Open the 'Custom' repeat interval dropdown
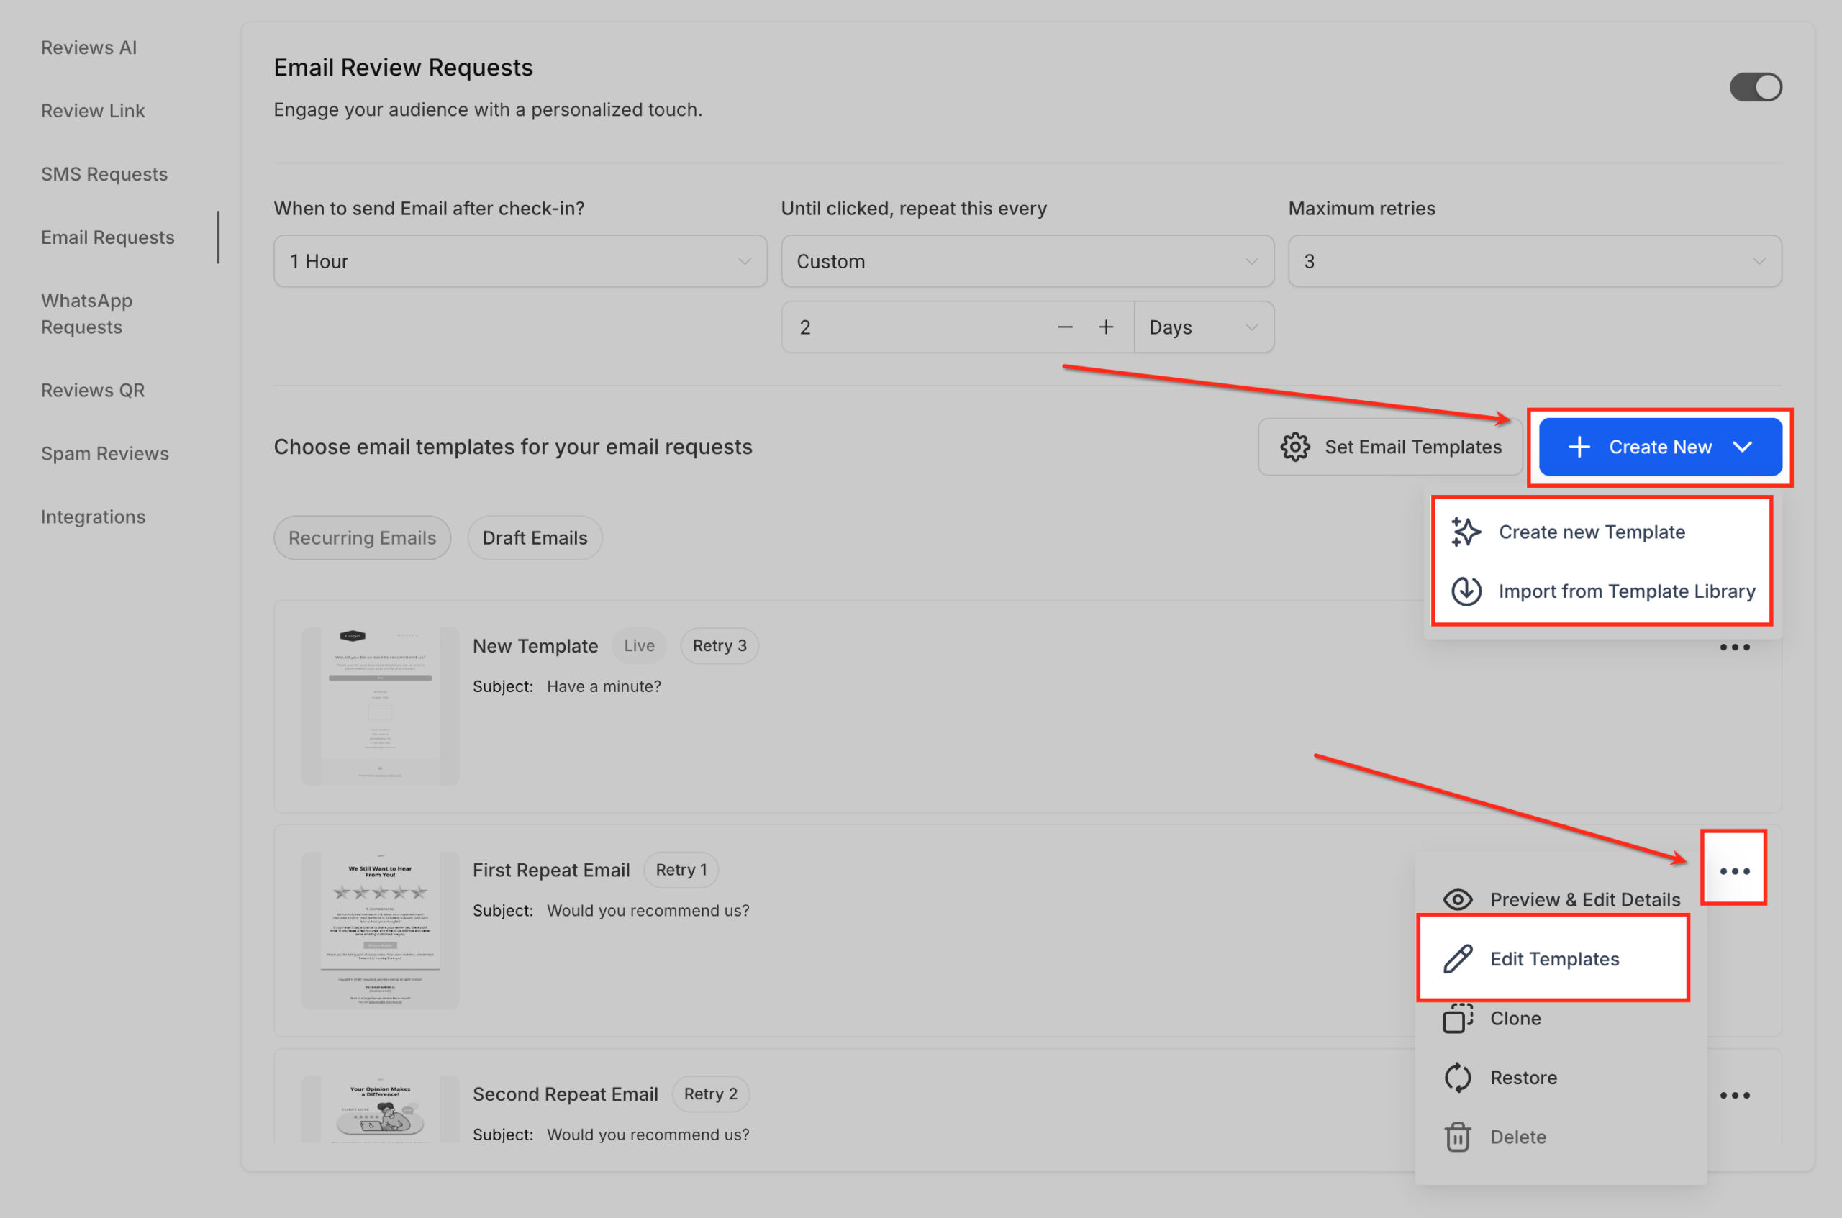The height and width of the screenshot is (1218, 1842). [1026, 261]
